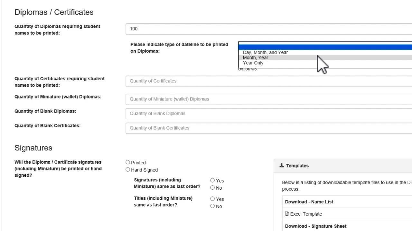Choose No for signatures same as last order
Viewport: 412px width, 231px height.
(212, 188)
